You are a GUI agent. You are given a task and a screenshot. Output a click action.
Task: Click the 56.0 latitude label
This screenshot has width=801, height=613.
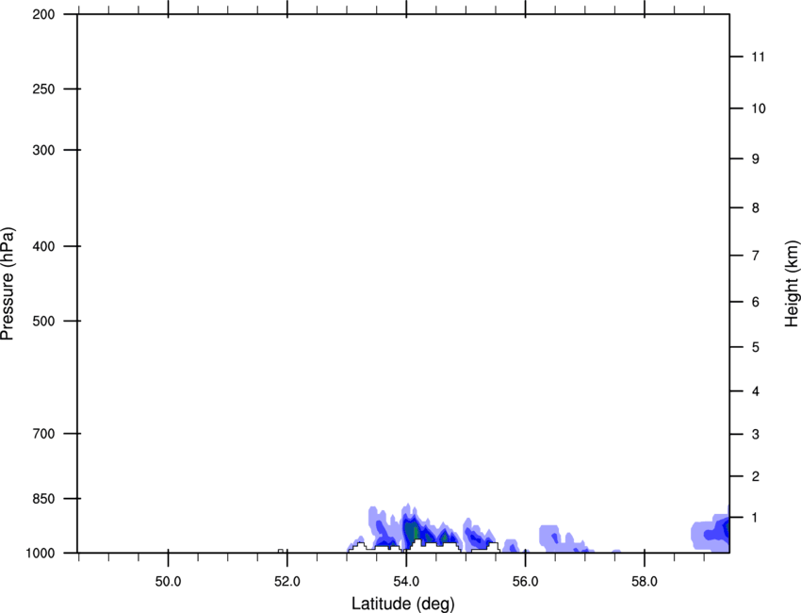pos(526,581)
